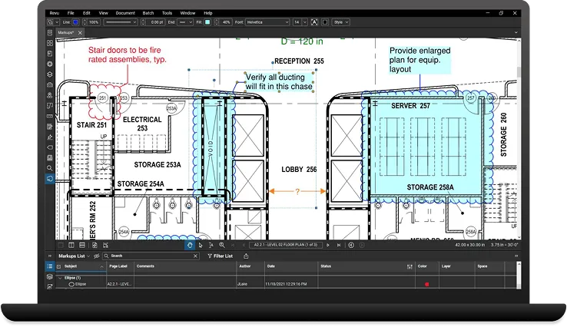Clear the markups search field
567x327 pixels.
(195, 256)
